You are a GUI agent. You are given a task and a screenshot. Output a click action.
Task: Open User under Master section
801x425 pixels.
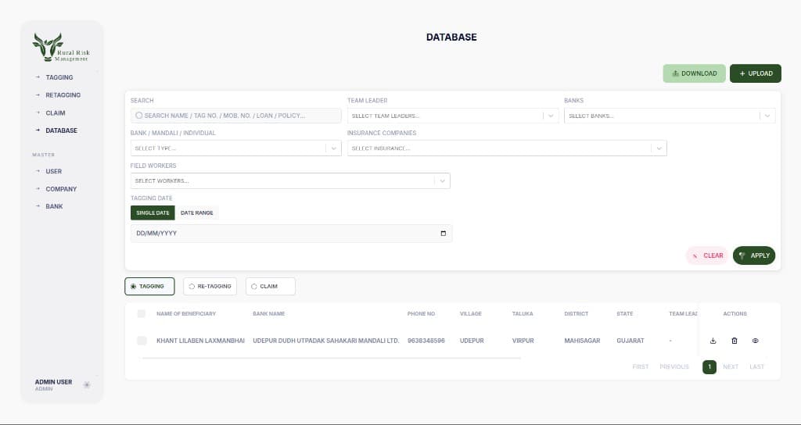pyautogui.click(x=54, y=171)
